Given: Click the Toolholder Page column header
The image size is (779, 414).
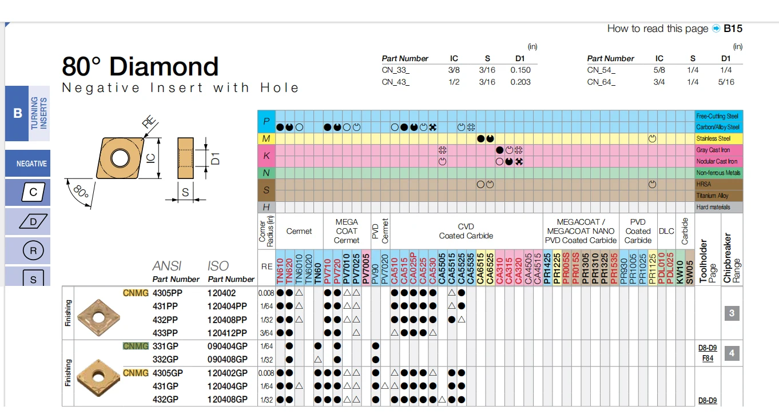Looking at the screenshot, I should tap(708, 262).
